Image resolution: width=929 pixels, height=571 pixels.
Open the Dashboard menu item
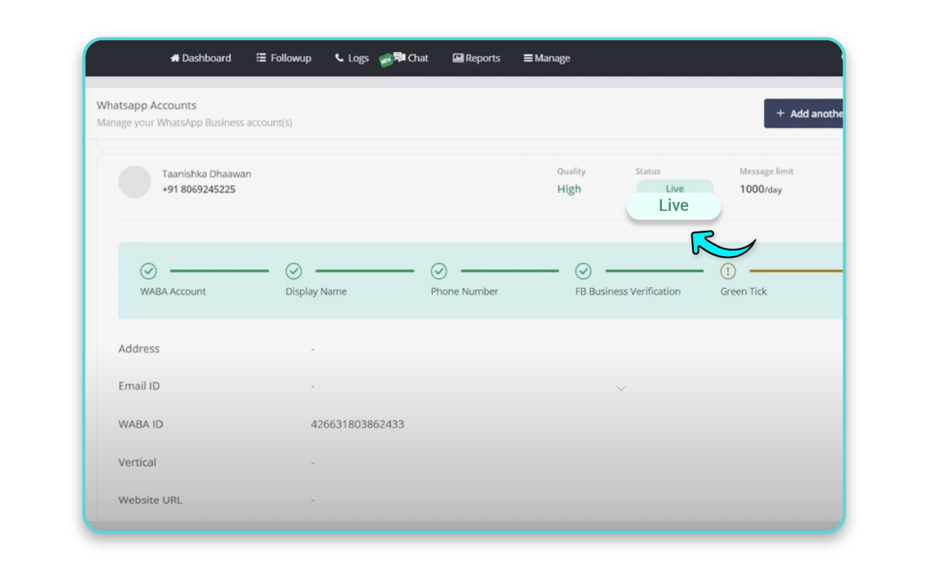(x=201, y=58)
